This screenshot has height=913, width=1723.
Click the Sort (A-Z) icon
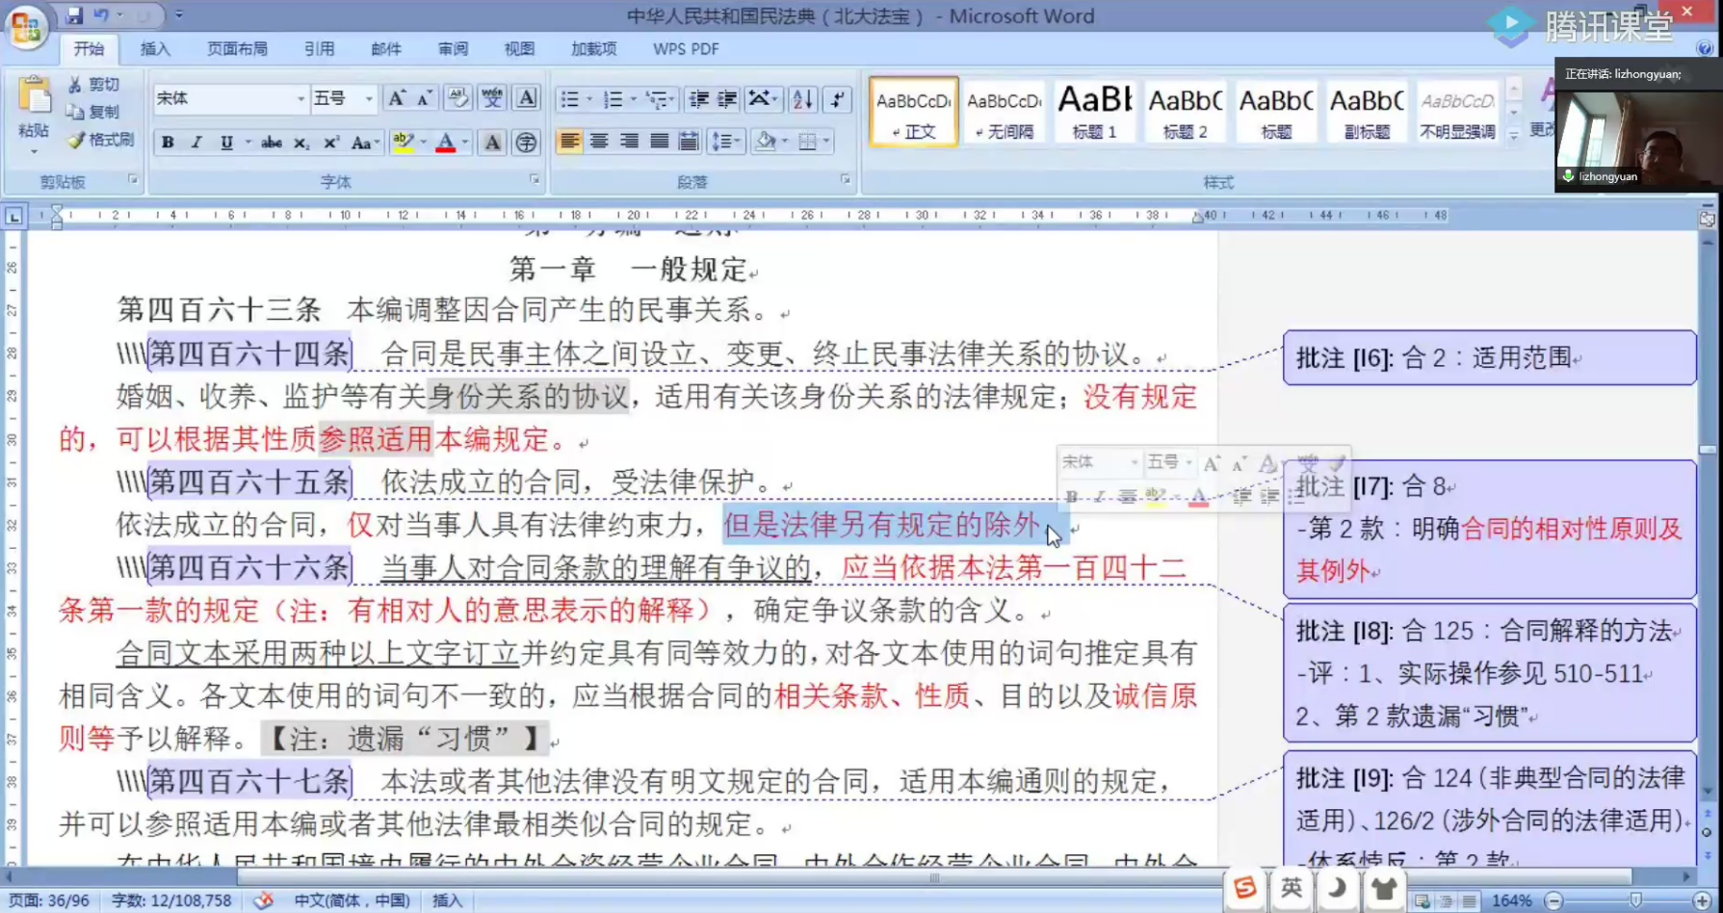(x=801, y=99)
